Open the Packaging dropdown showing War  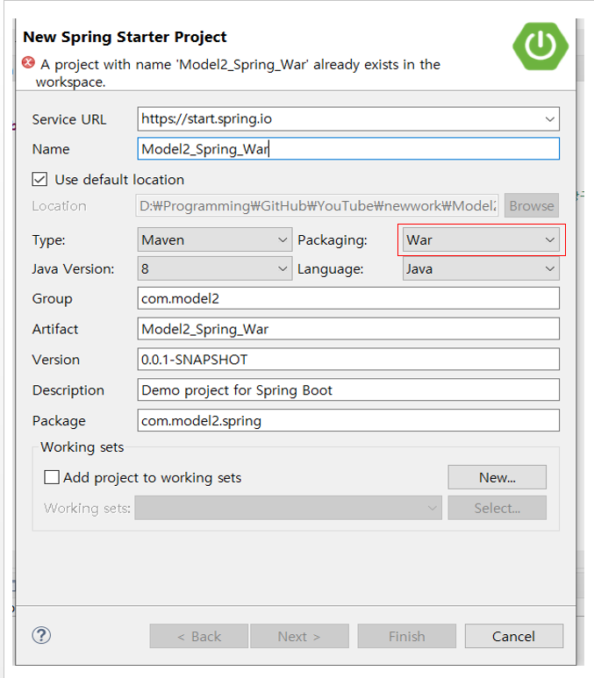[x=481, y=239]
